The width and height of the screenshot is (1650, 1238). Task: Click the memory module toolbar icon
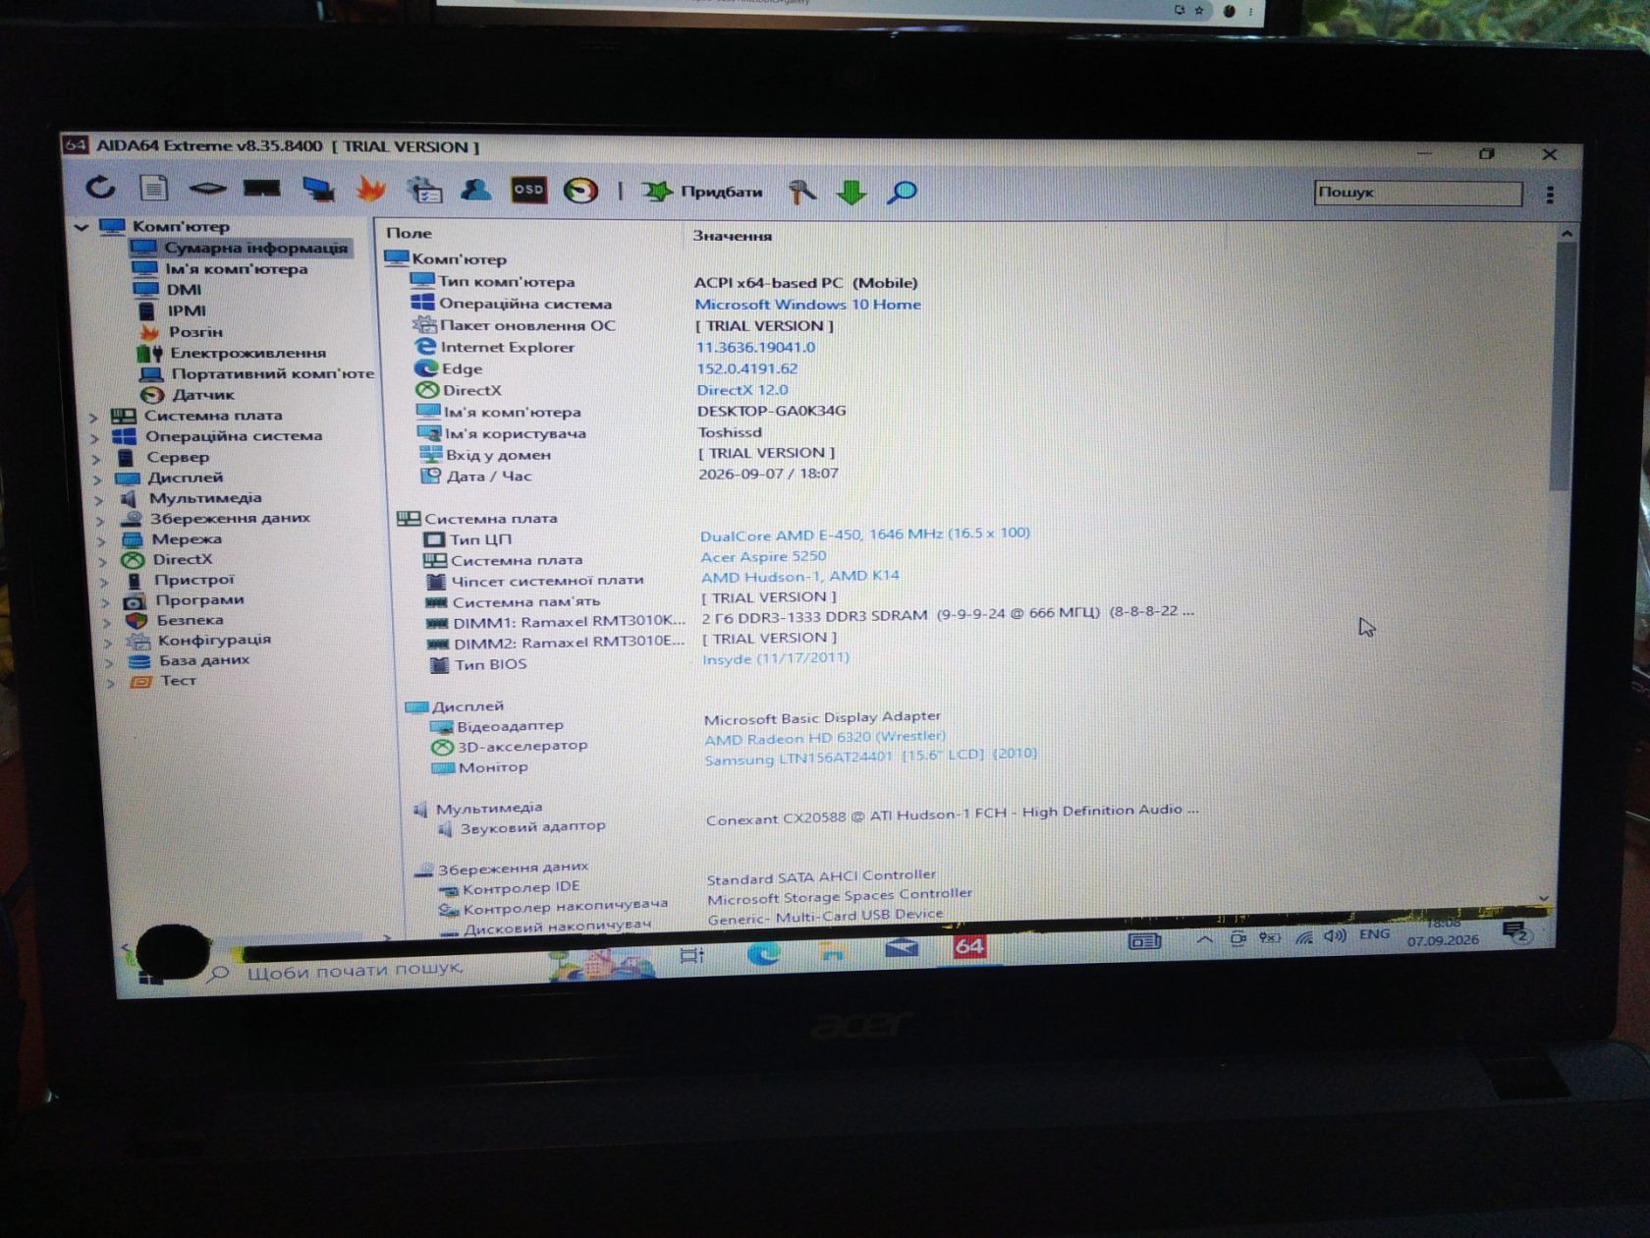pyautogui.click(x=262, y=188)
